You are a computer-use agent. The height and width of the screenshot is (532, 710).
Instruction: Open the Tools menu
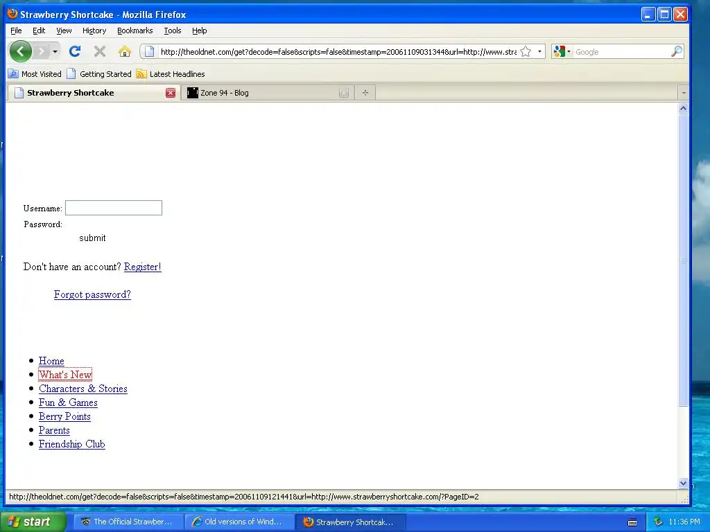click(173, 30)
